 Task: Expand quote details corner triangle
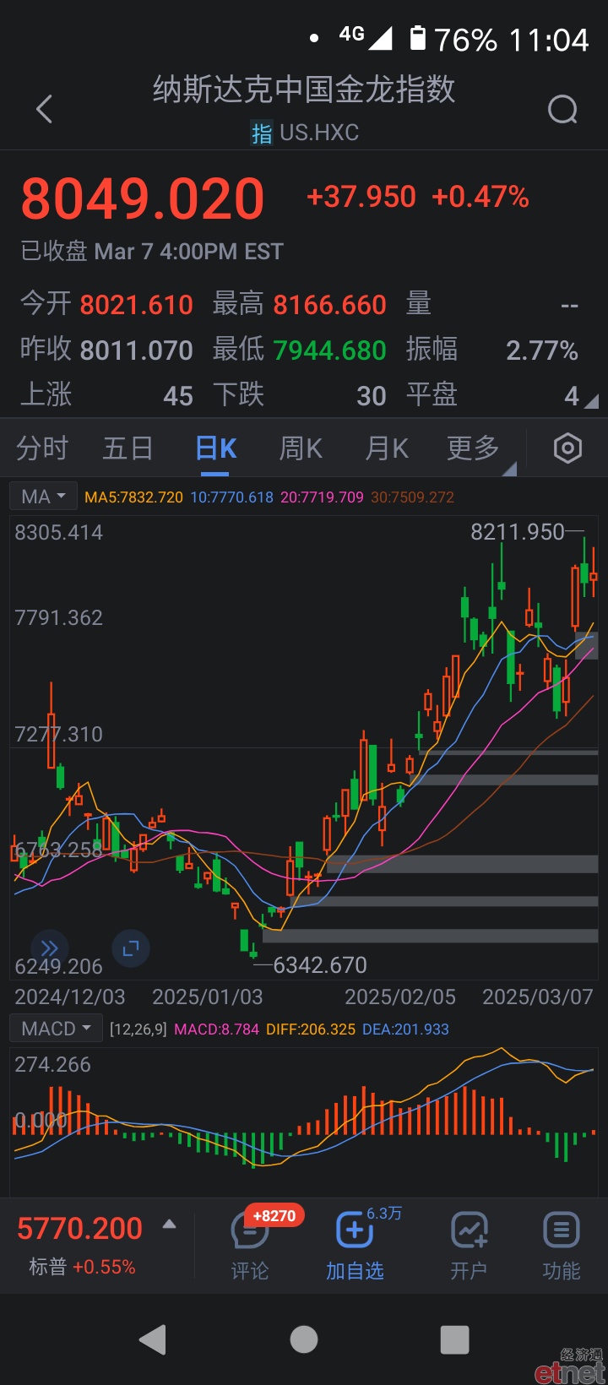click(591, 402)
